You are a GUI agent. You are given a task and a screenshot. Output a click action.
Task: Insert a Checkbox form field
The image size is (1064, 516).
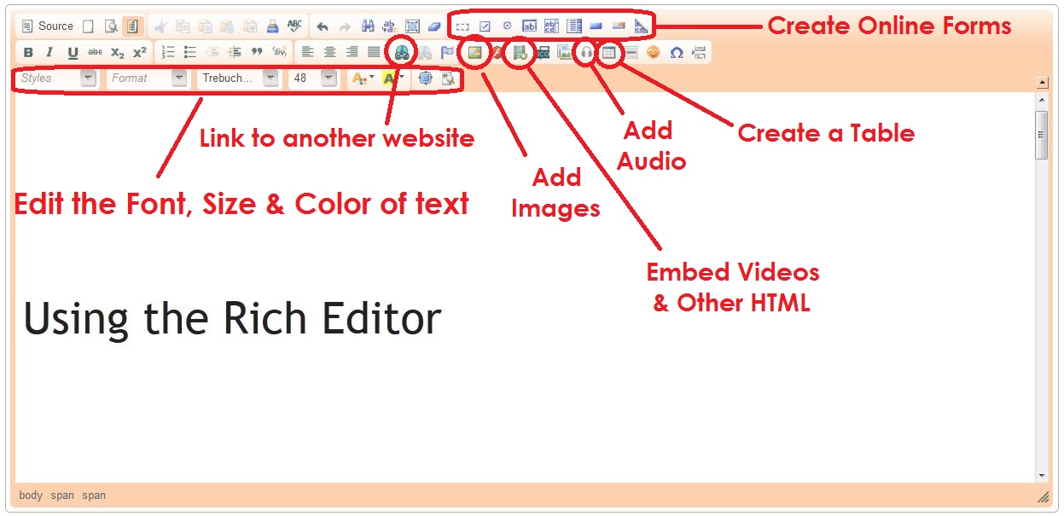pos(485,26)
